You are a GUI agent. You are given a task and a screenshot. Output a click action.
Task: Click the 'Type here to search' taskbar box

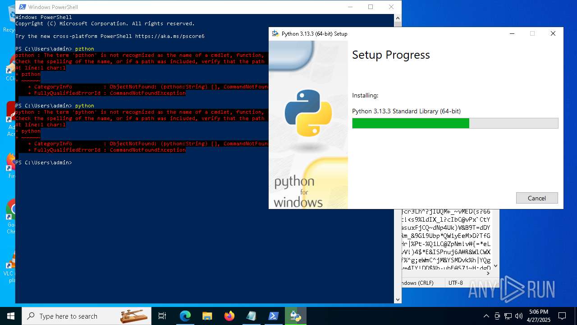click(87, 316)
